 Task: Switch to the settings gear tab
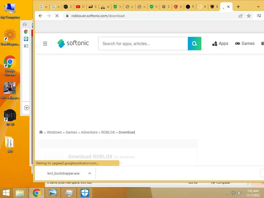coord(166,7)
